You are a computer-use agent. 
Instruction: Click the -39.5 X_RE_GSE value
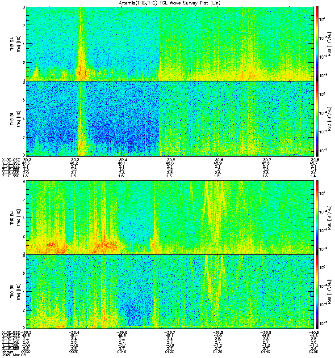tap(170, 160)
